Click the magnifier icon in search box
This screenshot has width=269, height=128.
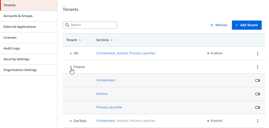[x=67, y=25]
